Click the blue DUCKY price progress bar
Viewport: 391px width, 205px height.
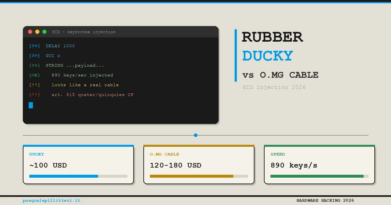point(78,176)
